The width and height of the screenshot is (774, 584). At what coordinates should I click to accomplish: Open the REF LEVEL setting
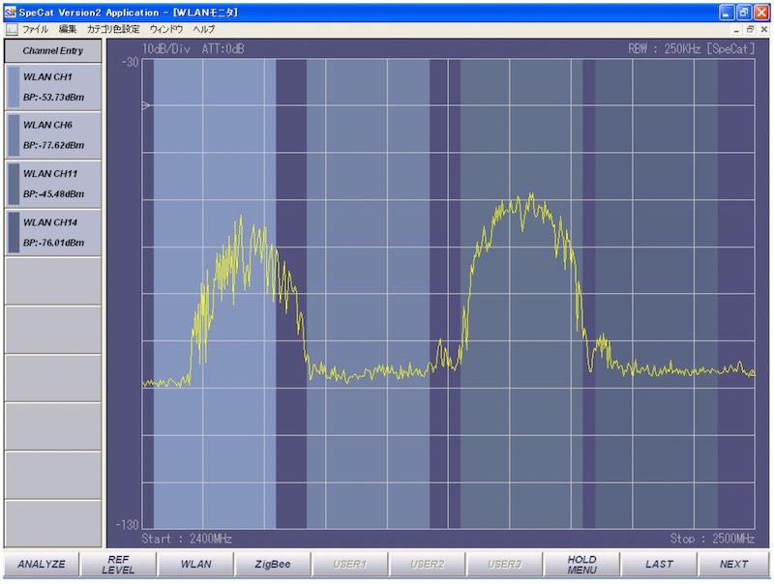click(118, 564)
